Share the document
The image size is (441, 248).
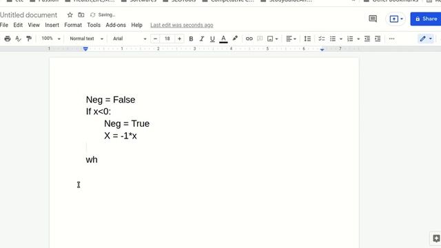[426, 19]
